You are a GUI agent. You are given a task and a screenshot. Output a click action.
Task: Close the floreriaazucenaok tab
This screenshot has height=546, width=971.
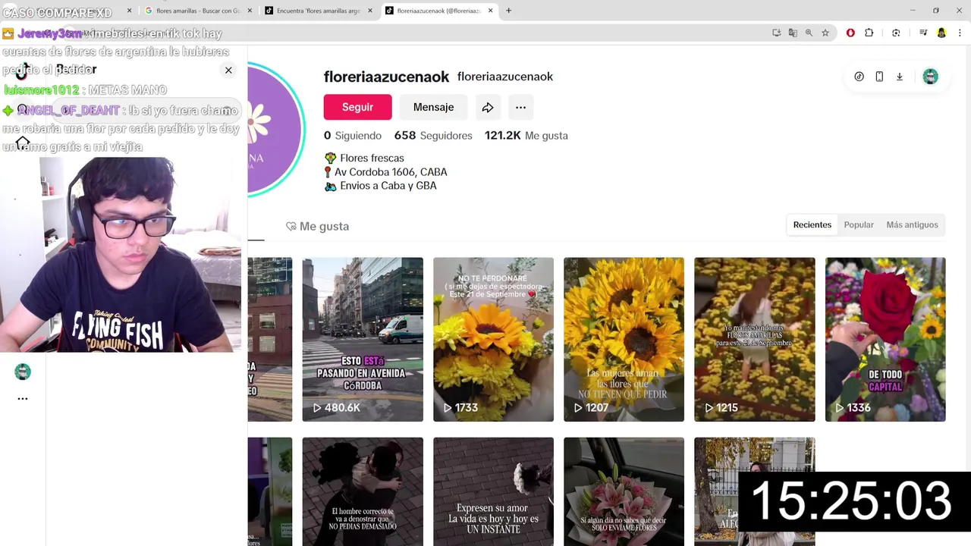(490, 11)
